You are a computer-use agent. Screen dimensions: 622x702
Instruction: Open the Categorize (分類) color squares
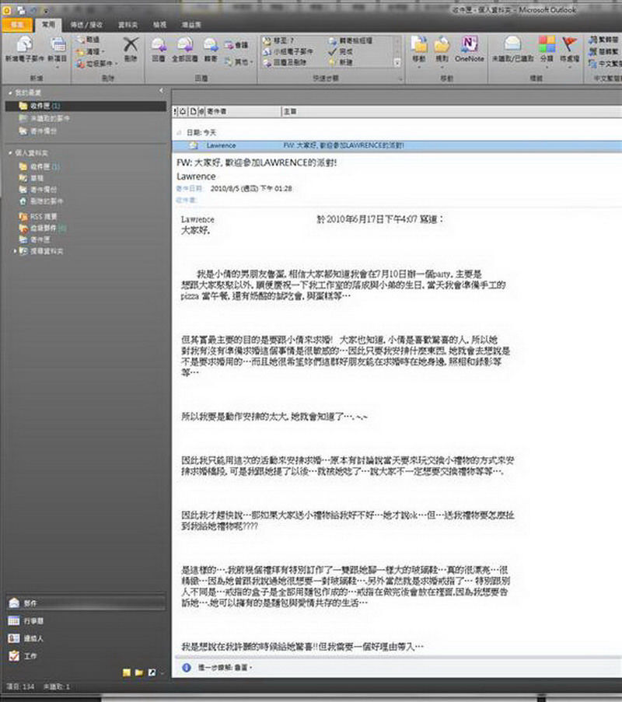[547, 44]
